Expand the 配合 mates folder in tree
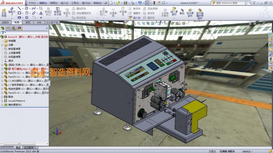The width and height of the screenshot is (273, 153). tap(2, 97)
